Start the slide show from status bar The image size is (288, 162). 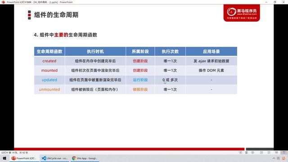(284, 153)
